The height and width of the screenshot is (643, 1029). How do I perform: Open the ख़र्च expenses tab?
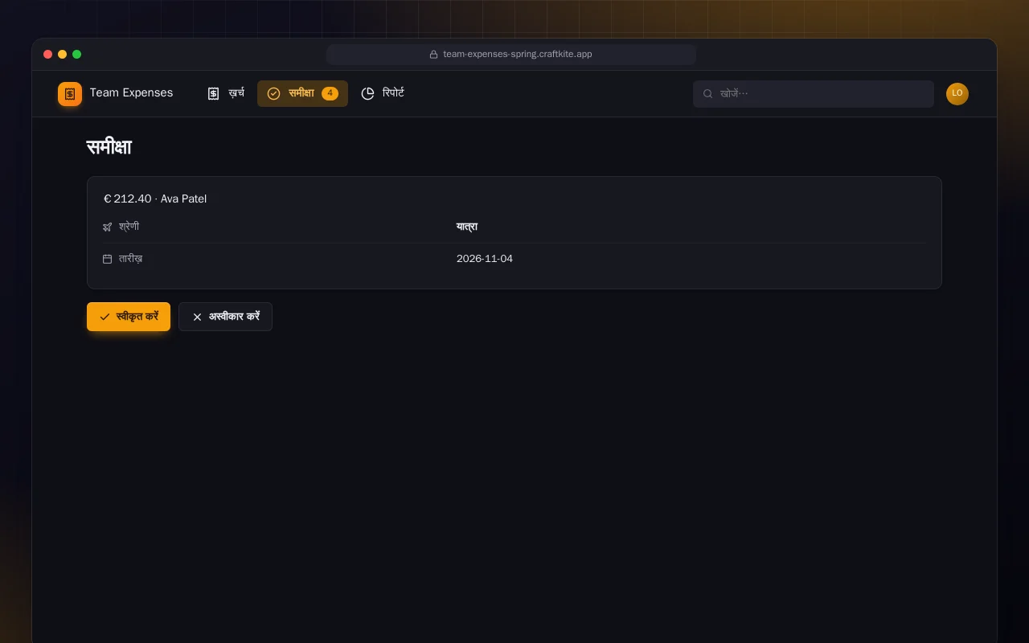click(226, 93)
